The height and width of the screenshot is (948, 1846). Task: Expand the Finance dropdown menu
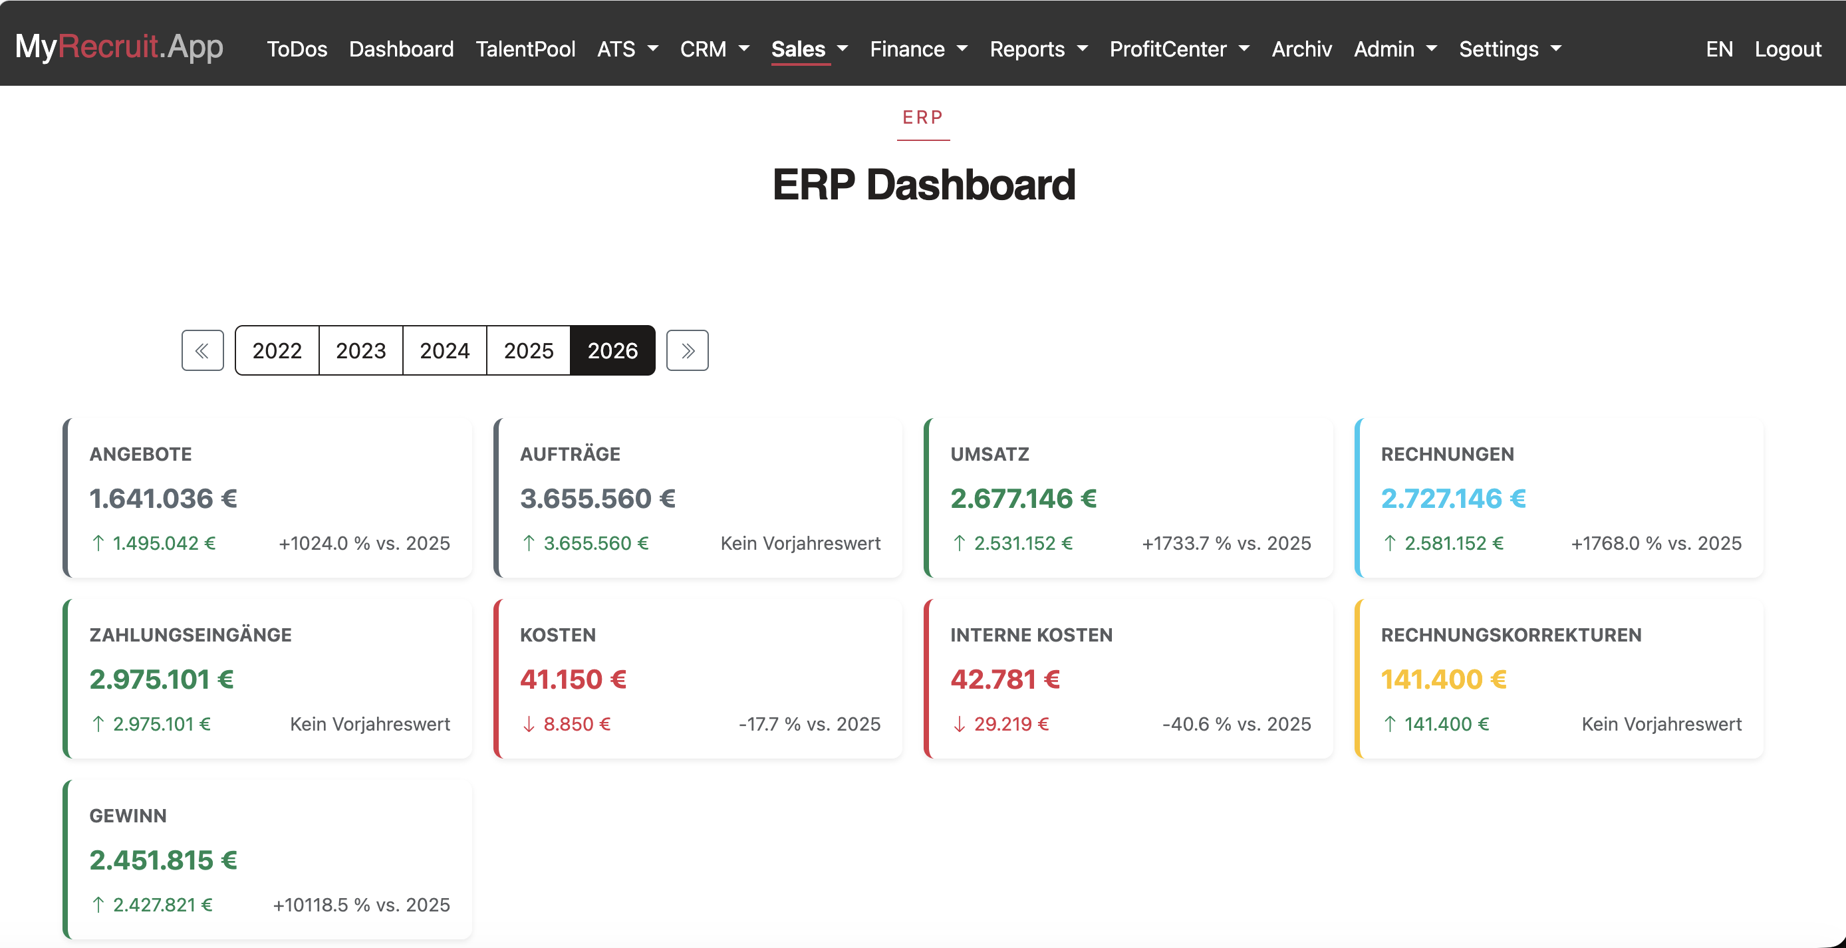[x=919, y=49]
